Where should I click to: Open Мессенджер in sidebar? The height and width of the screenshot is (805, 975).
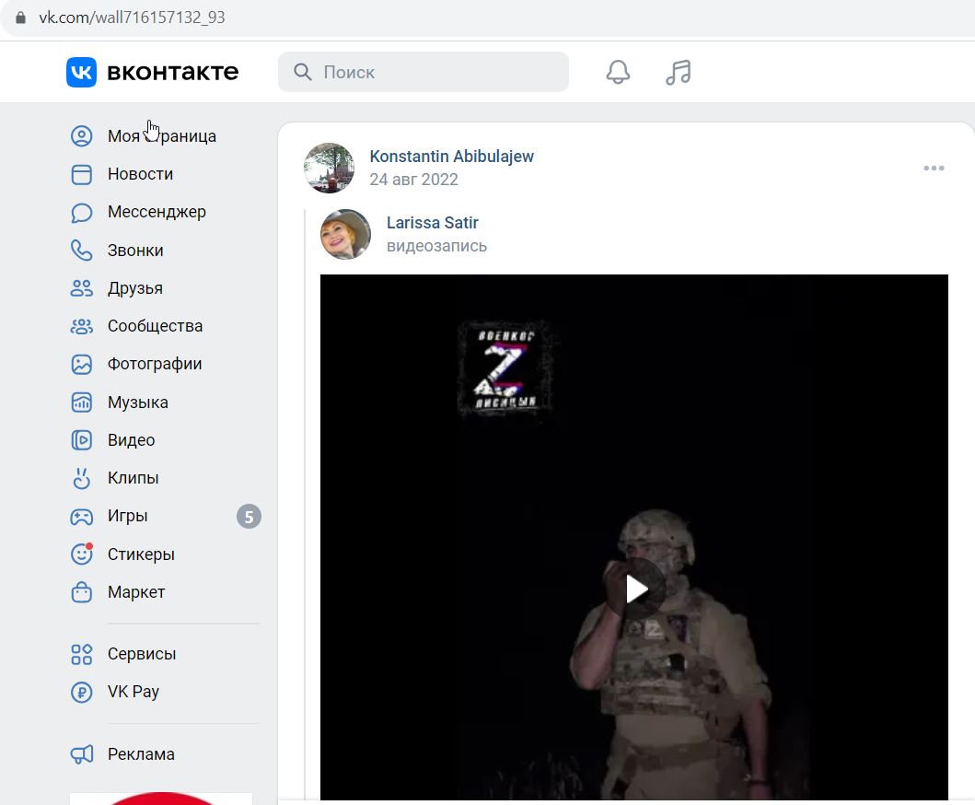click(x=157, y=212)
